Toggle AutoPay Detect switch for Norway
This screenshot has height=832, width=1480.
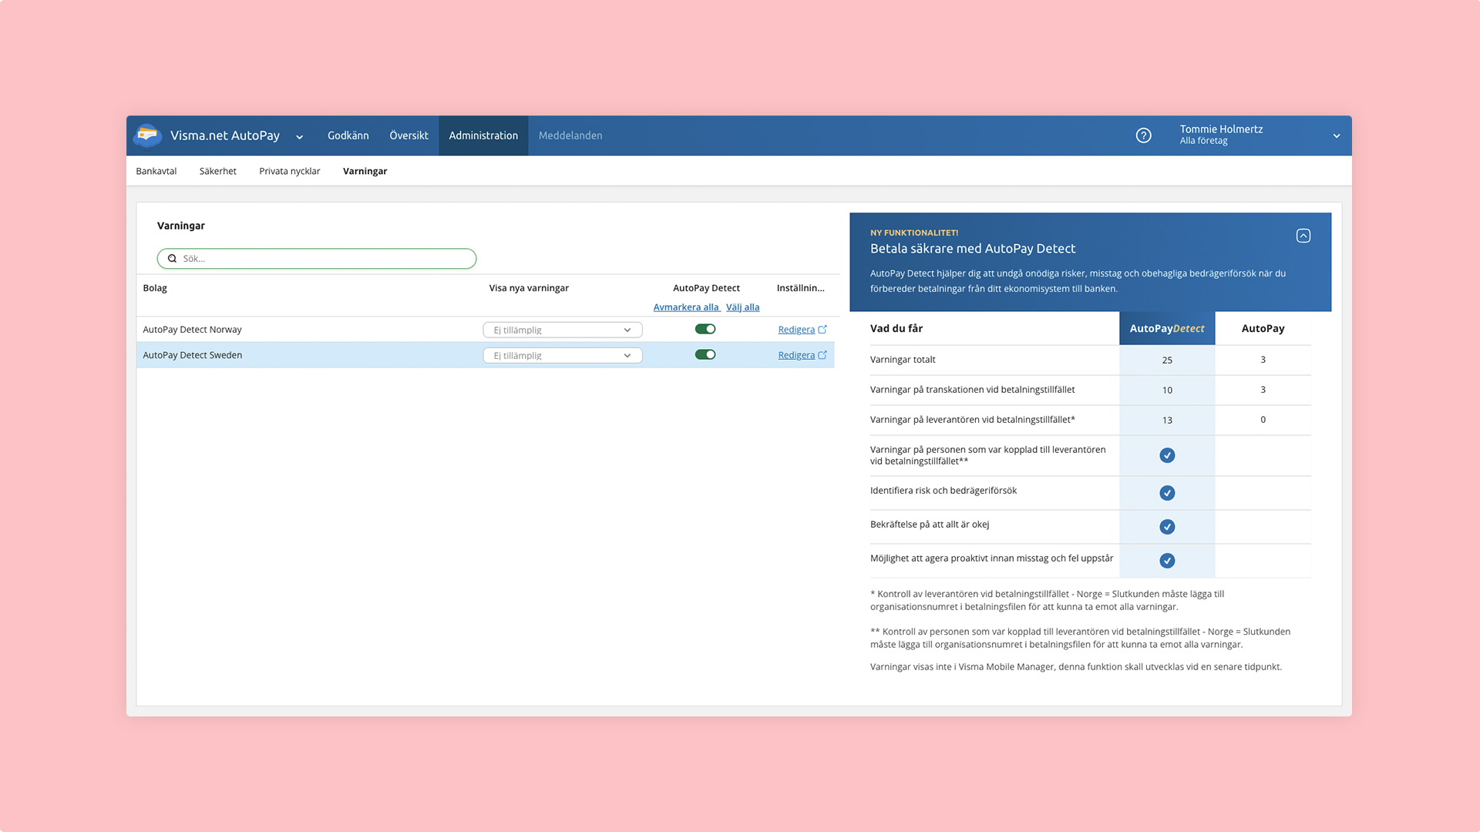[705, 329]
